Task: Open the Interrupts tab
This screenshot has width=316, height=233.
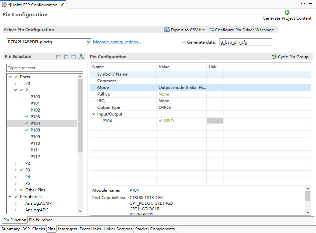Action: (67, 229)
